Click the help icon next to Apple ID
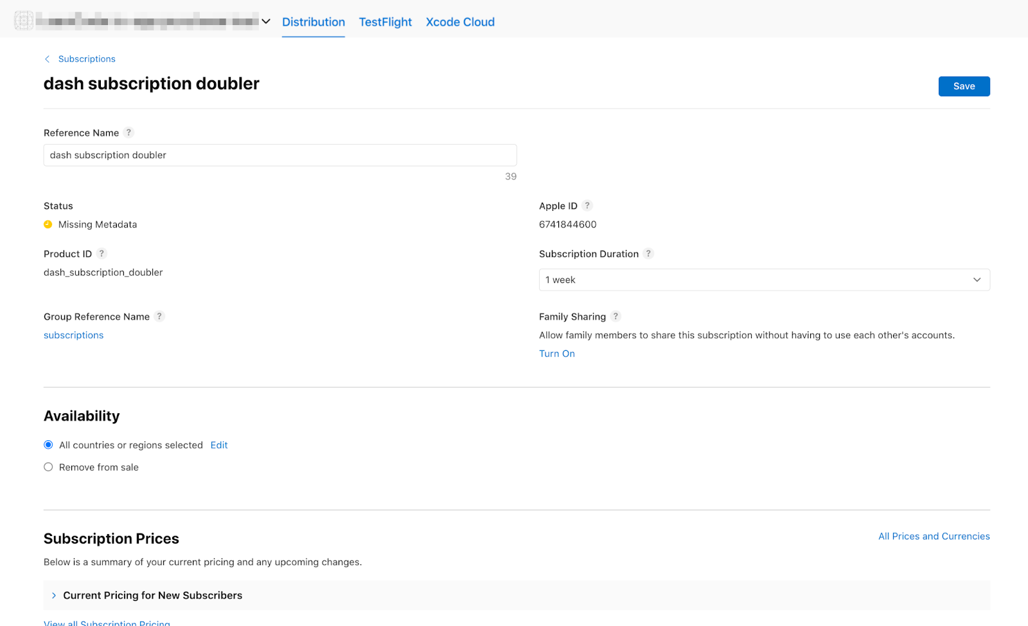Screen dimensions: 1028x626 coord(587,206)
